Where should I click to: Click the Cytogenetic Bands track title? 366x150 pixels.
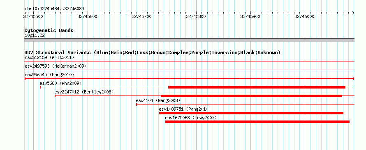click(x=49, y=30)
